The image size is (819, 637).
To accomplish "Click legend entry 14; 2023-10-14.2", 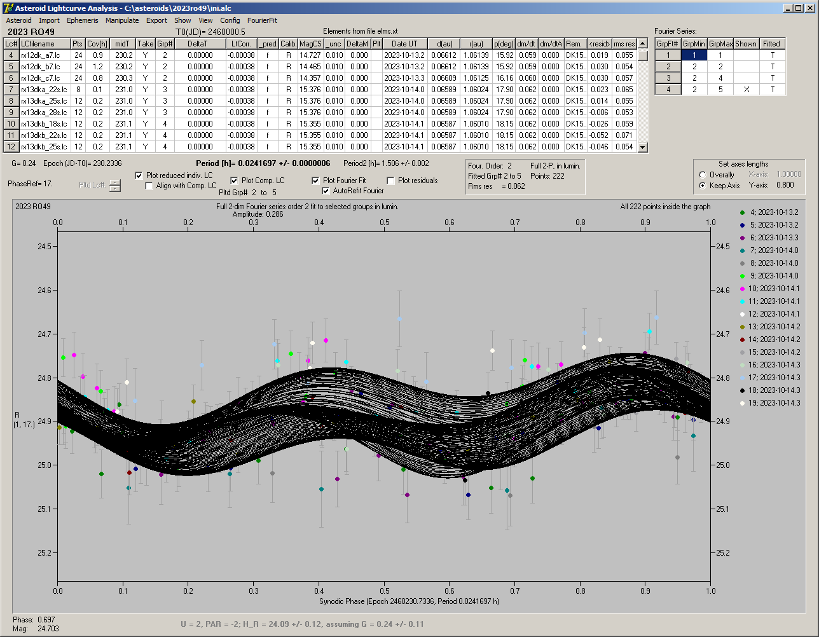I will pos(769,339).
